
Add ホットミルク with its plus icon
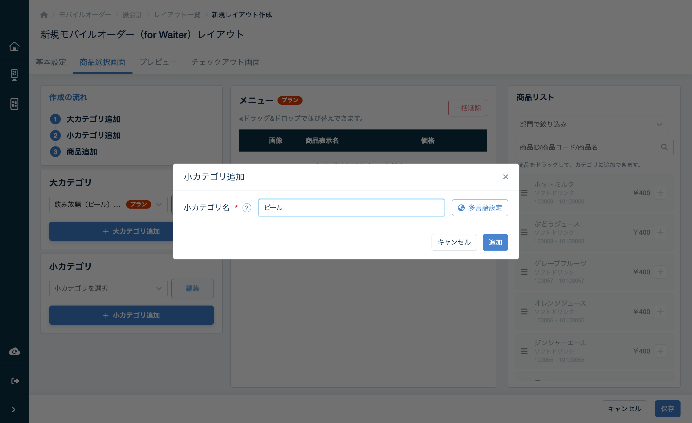(x=660, y=193)
